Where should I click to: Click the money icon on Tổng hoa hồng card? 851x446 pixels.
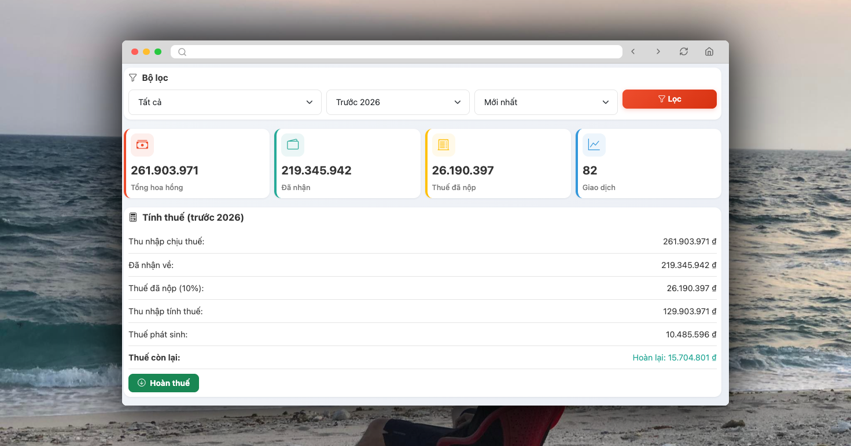(142, 145)
